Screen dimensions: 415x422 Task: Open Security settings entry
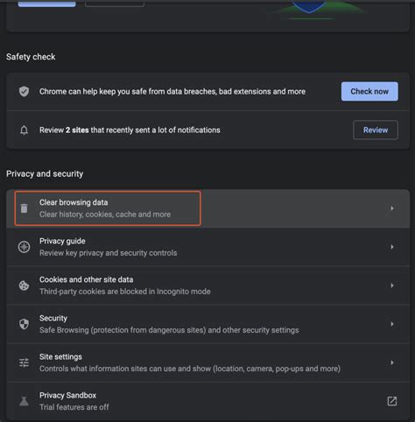(x=207, y=324)
